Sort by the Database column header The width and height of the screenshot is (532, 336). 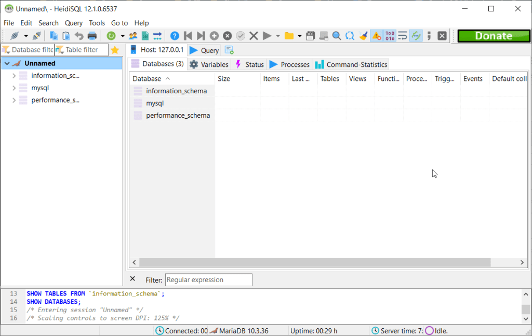point(151,79)
